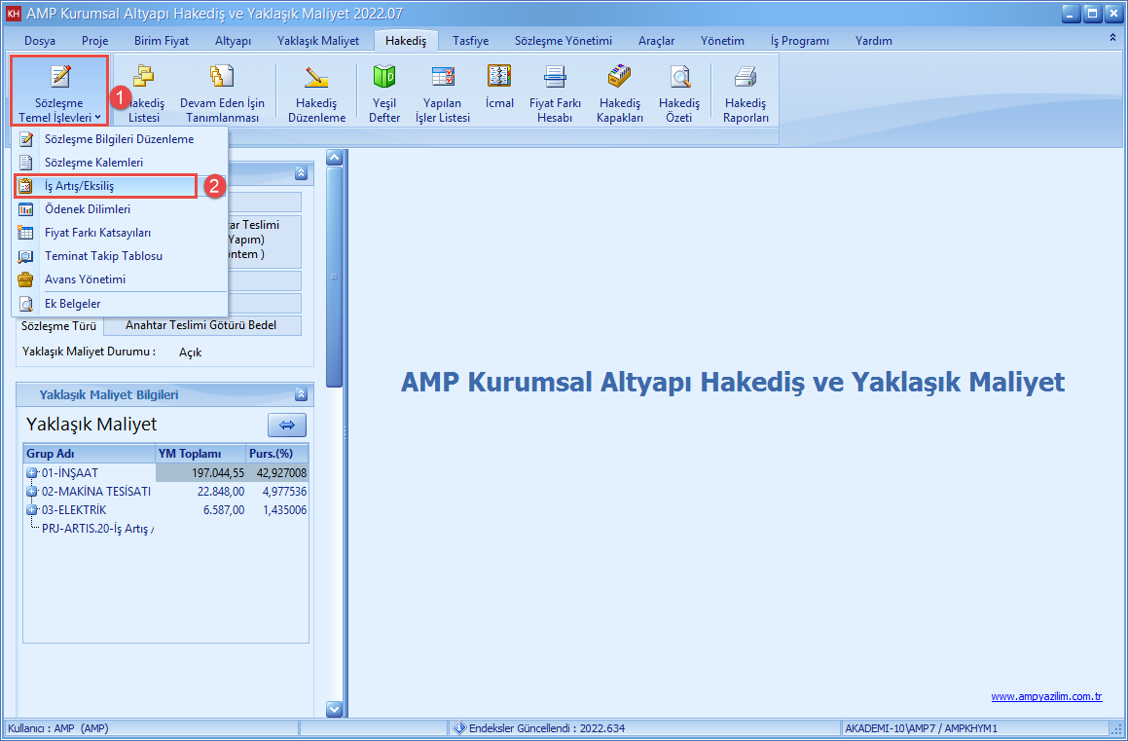Click the KH application icon in title bar
This screenshot has width=1128, height=741.
[x=13, y=13]
